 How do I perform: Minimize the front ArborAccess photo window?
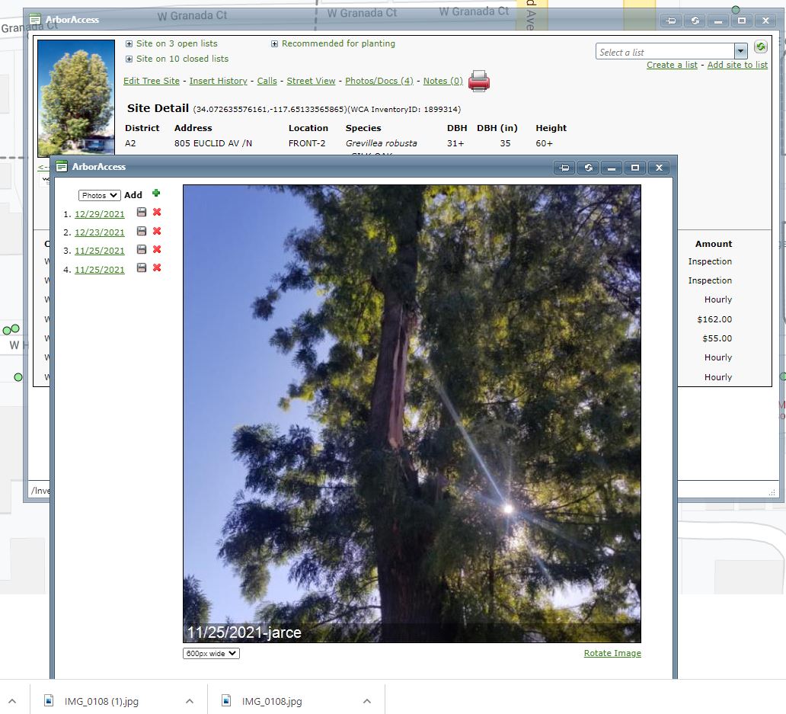tap(612, 168)
